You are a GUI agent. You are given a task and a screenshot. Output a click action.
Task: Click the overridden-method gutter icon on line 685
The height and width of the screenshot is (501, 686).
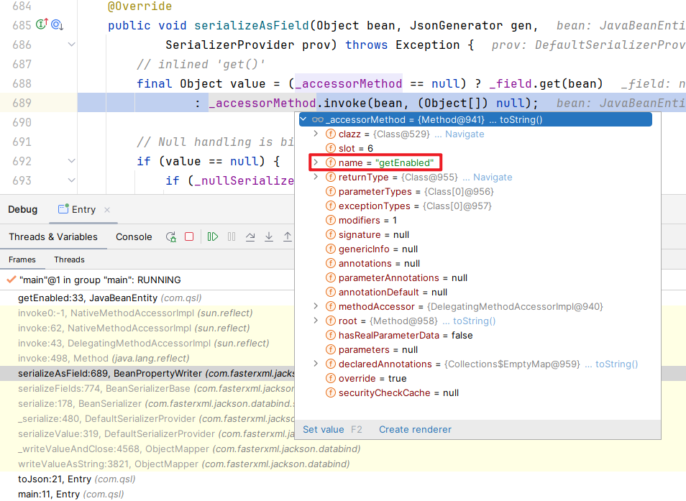(57, 26)
